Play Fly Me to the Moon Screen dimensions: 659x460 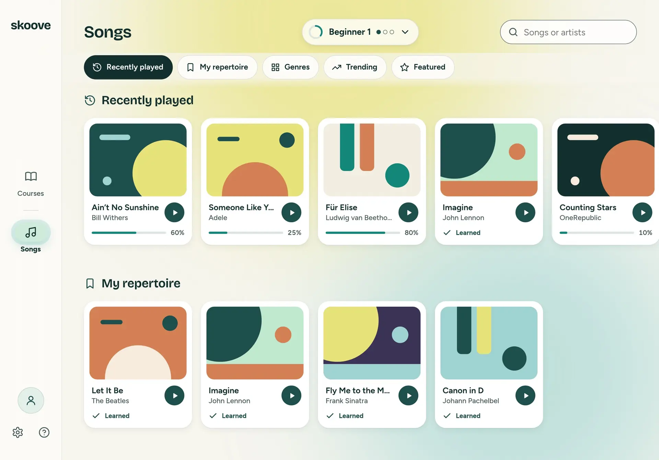[x=408, y=396]
